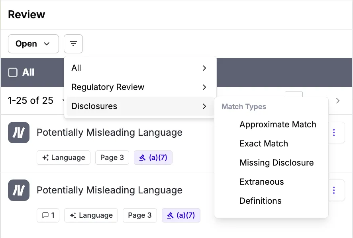The width and height of the screenshot is (353, 238).
Task: Open the first item's (a)(7) rule tag
Action: pyautogui.click(x=153, y=158)
